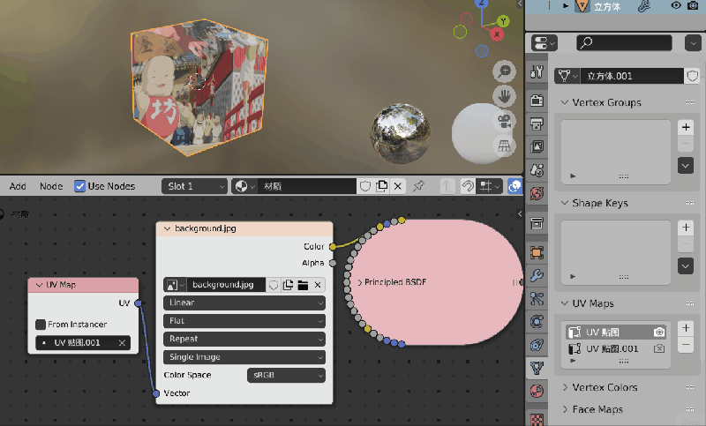Open the Texture properties checker tab
The image size is (706, 426).
(x=537, y=419)
